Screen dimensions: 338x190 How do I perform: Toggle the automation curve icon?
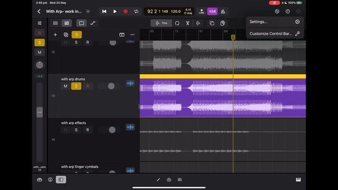(x=93, y=23)
